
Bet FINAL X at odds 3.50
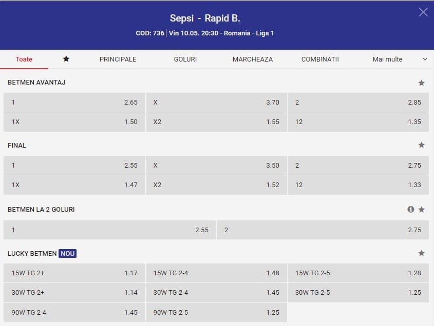click(216, 166)
